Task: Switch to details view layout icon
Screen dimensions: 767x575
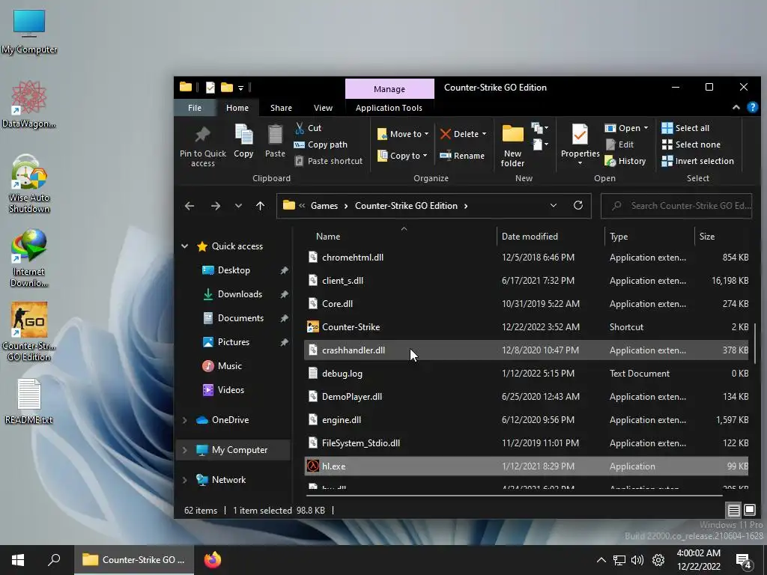Action: pyautogui.click(x=733, y=511)
